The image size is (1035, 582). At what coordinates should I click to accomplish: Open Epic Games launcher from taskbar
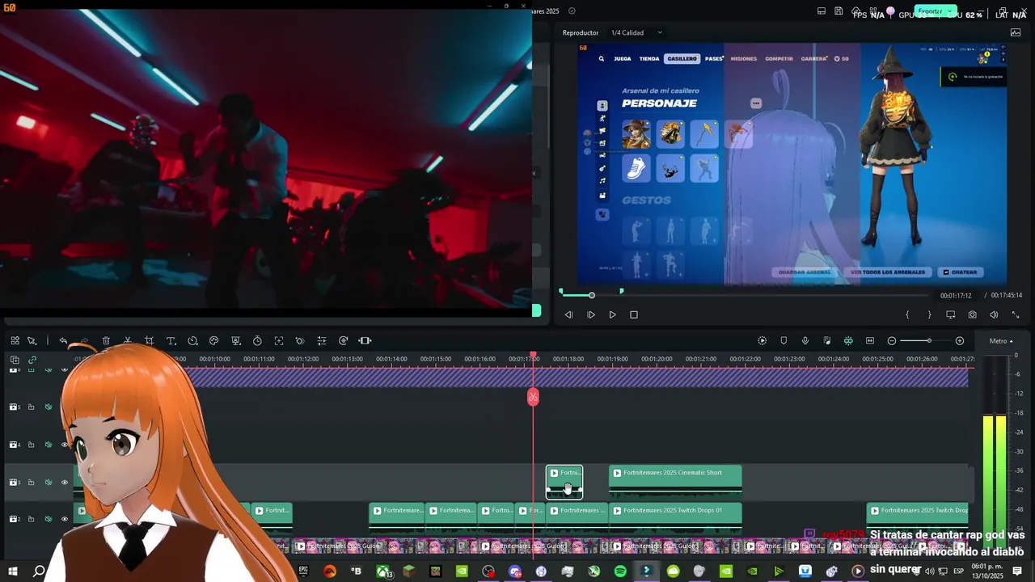[303, 571]
